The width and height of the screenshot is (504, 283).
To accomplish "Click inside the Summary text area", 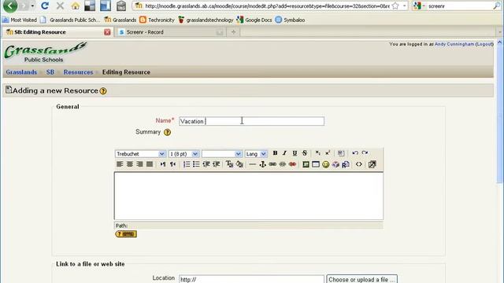I will pos(249,196).
